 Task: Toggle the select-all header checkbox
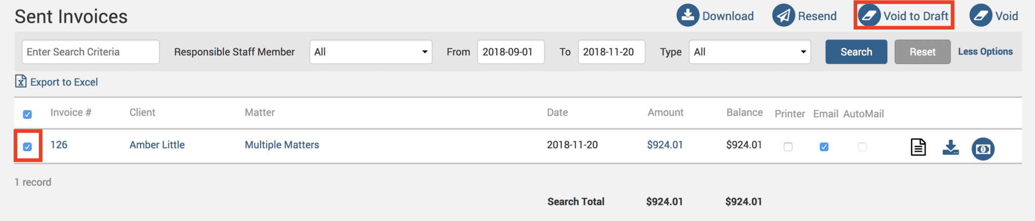(x=27, y=114)
